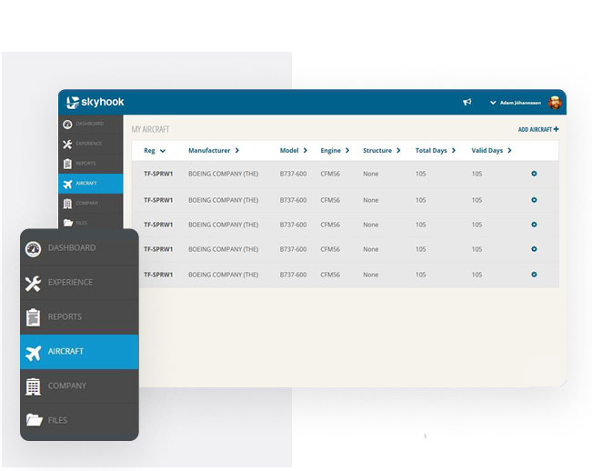
Task: Click the Company building icon in enlarged sidebar
Action: tap(34, 386)
